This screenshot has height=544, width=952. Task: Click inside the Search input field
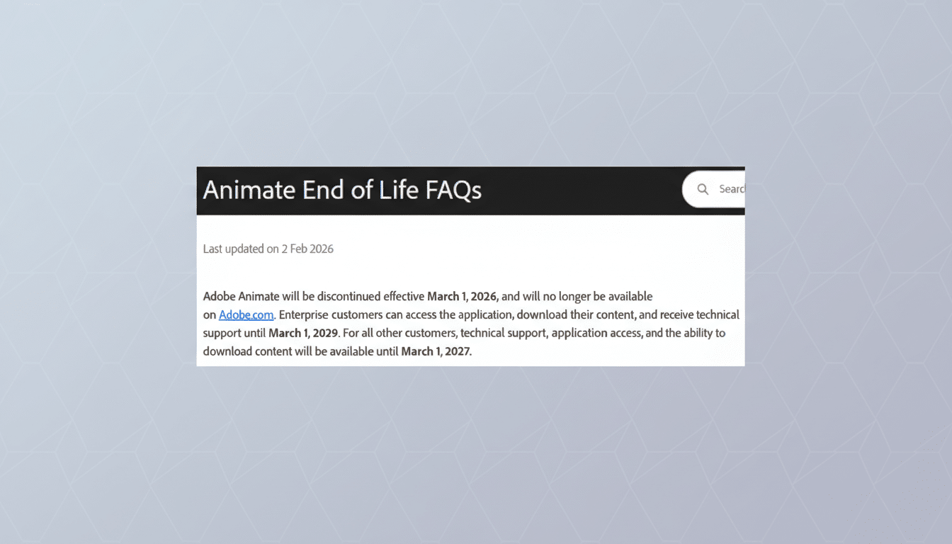(x=730, y=189)
